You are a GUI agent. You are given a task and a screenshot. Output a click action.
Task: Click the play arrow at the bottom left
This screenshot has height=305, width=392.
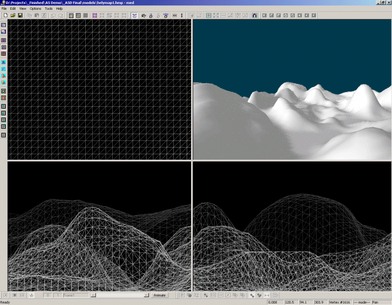[x=5, y=295]
